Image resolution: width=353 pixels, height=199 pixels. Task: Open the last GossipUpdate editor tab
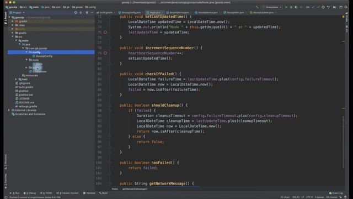[262, 13]
